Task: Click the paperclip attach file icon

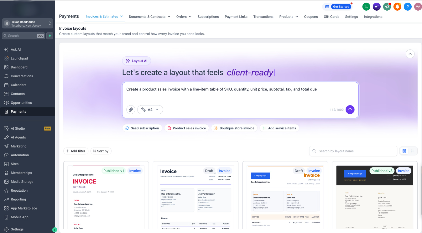Action: (131, 110)
